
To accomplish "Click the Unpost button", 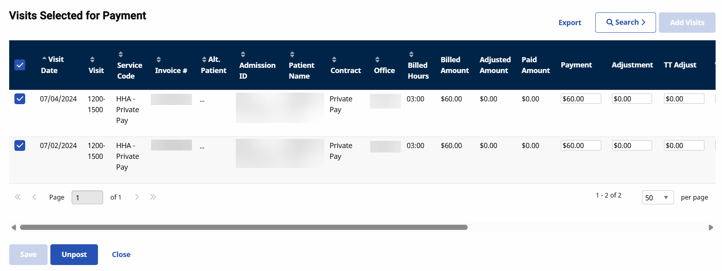I will [x=74, y=255].
